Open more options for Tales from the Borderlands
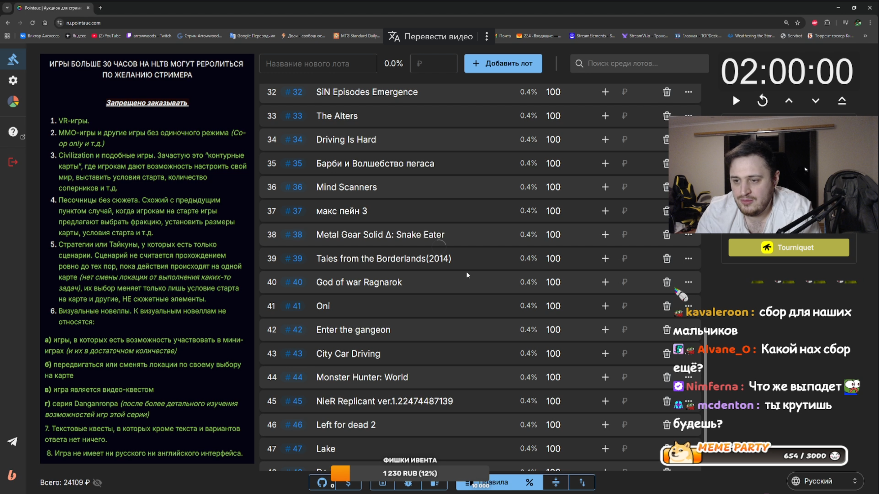879x494 pixels. tap(688, 258)
